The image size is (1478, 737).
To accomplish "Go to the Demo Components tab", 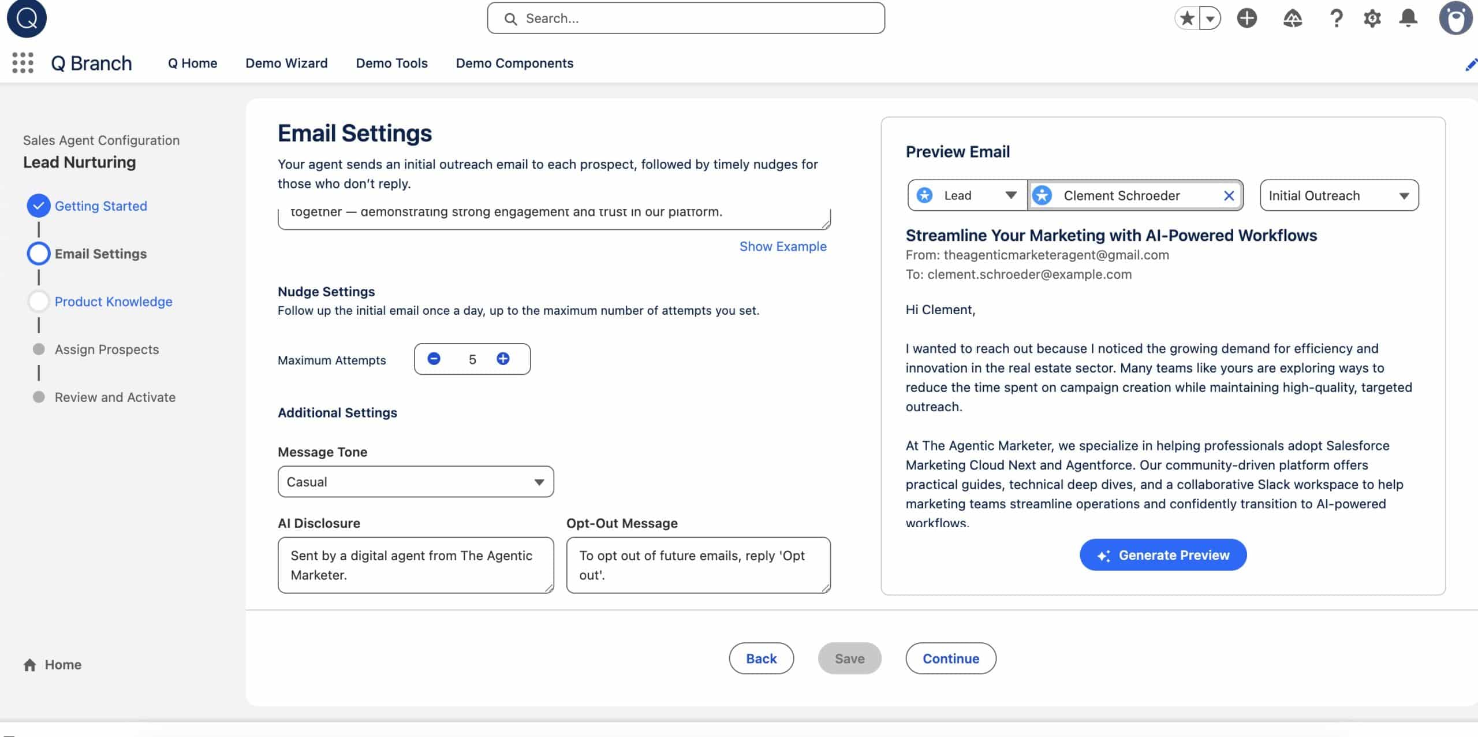I will [514, 63].
